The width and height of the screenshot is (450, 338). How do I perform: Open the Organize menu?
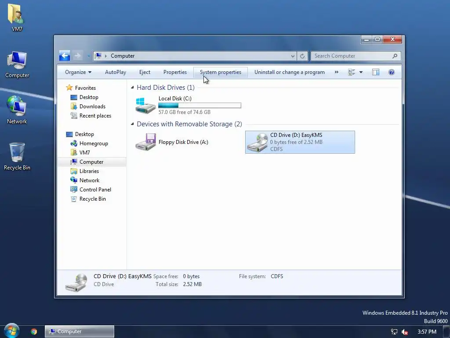pos(78,72)
